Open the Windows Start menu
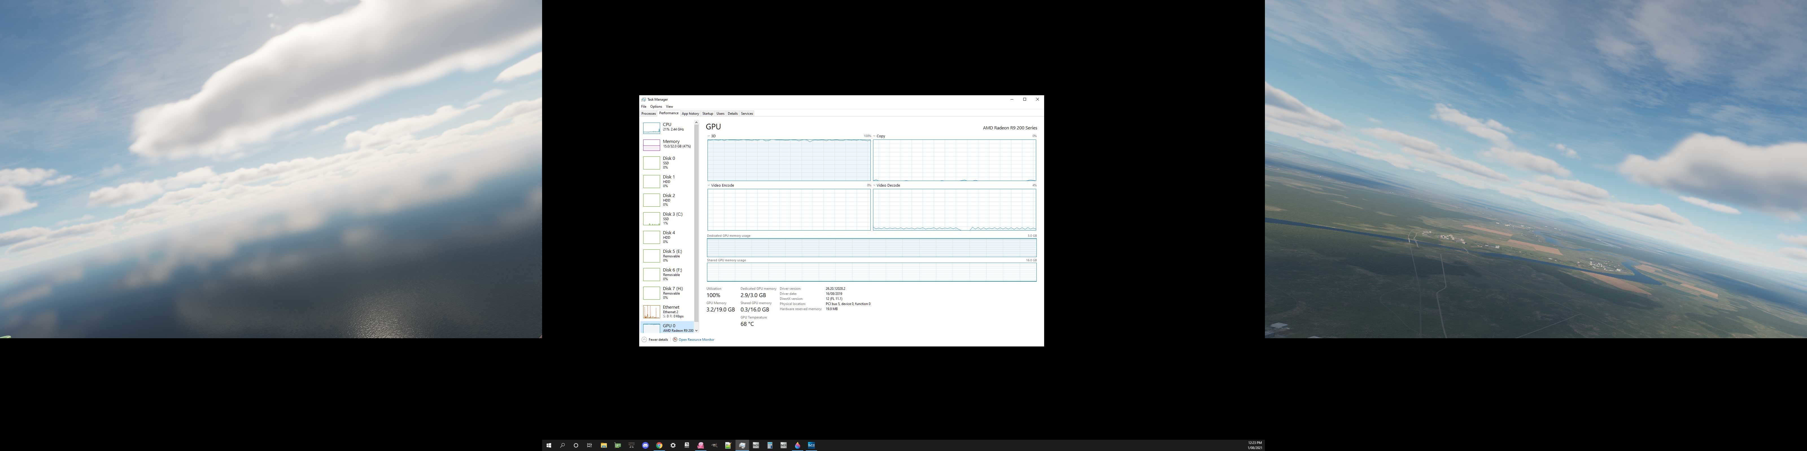Viewport: 1807px width, 451px height. point(549,445)
